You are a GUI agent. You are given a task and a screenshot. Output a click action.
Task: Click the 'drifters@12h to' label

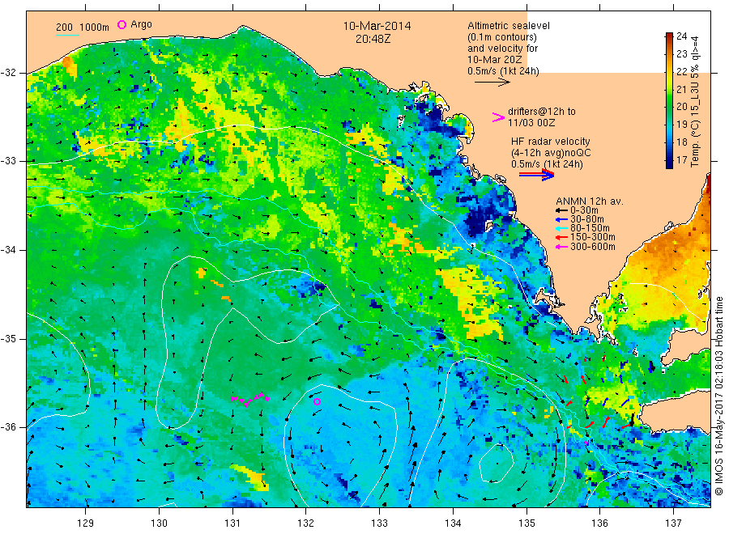tap(542, 112)
